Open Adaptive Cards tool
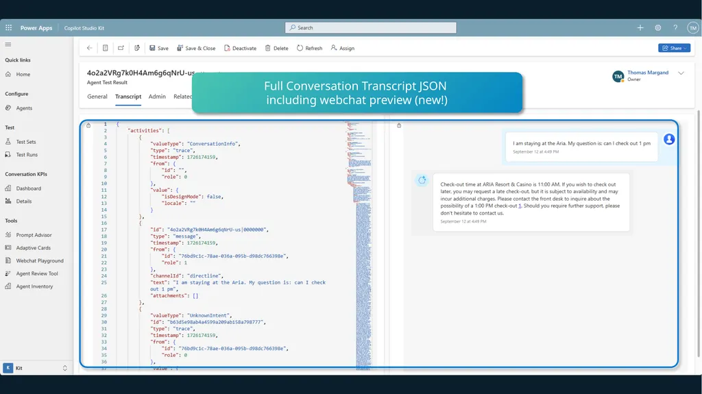Image resolution: width=702 pixels, height=394 pixels. pos(33,247)
